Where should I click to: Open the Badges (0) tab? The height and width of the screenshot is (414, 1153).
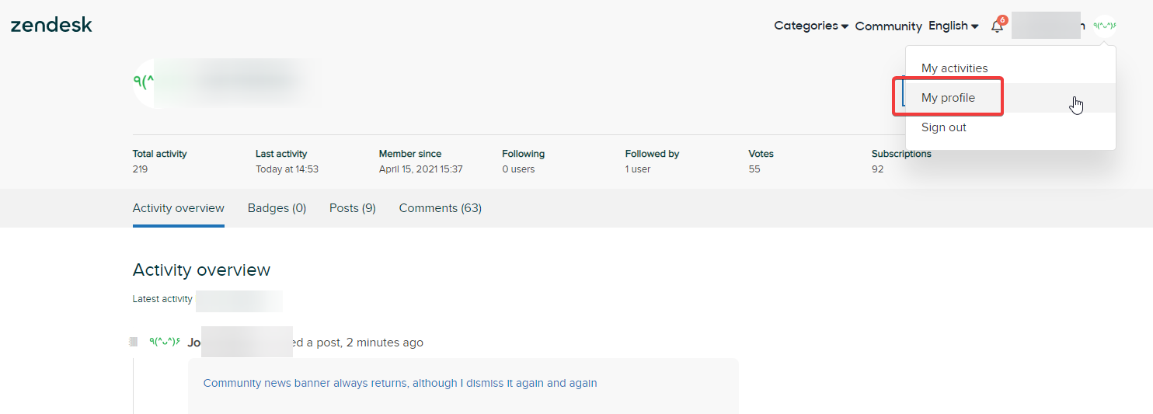277,208
